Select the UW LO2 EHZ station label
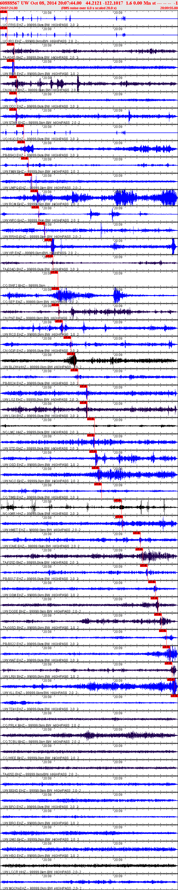This screenshot has height=890, width=178. pyautogui.click(x=40, y=399)
